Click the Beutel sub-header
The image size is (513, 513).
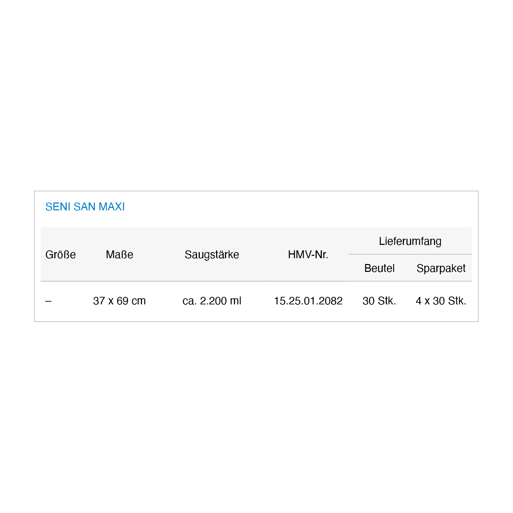click(x=379, y=268)
